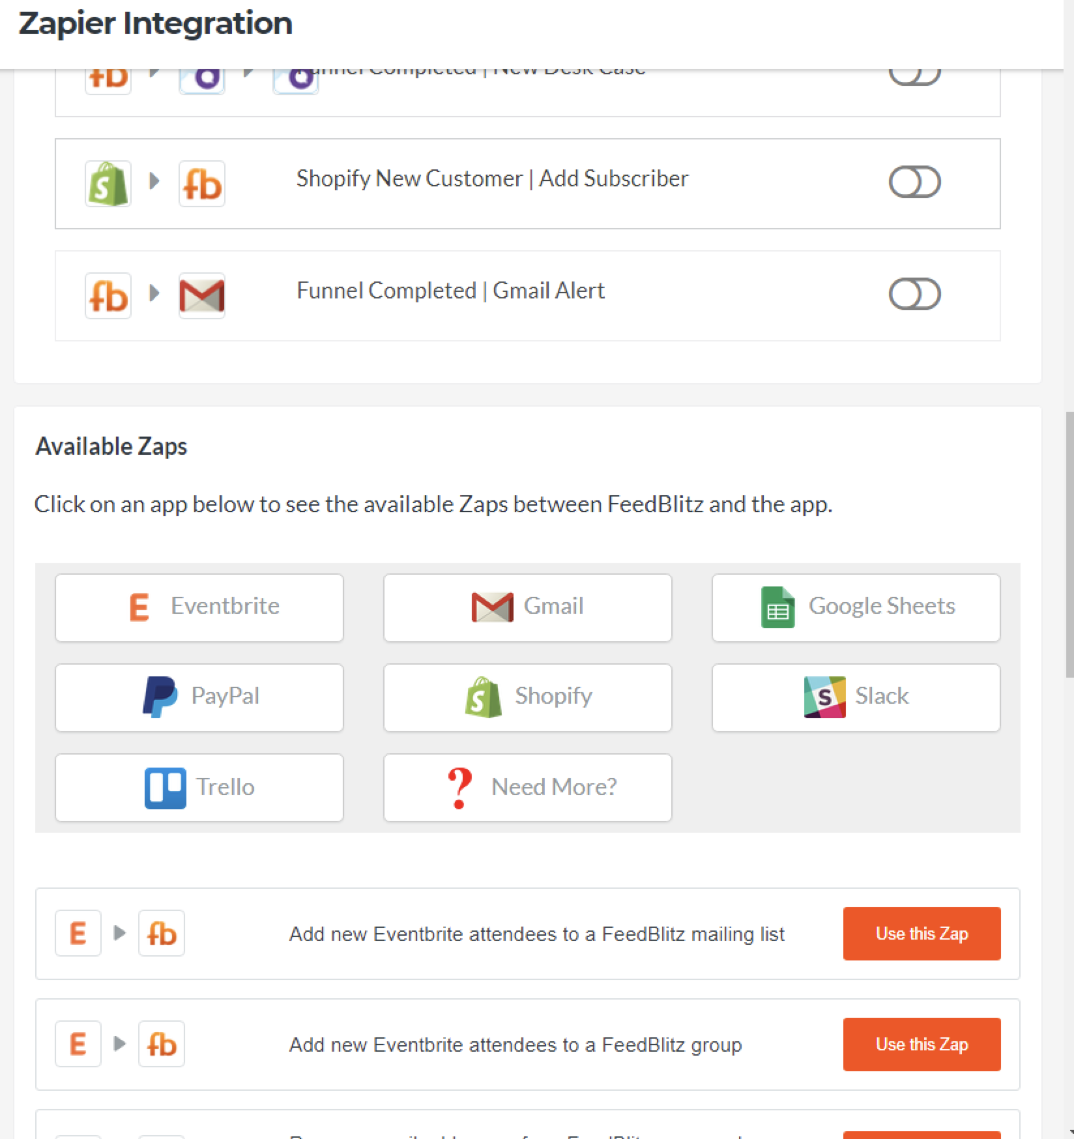Click the Zapier Integration page title
The image size is (1074, 1139).
click(x=156, y=23)
